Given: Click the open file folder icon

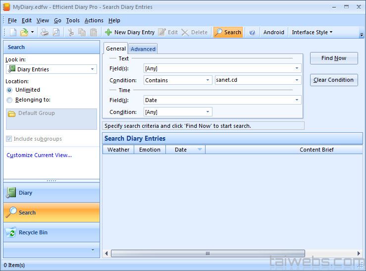Looking at the screenshot, I should pos(24,32).
